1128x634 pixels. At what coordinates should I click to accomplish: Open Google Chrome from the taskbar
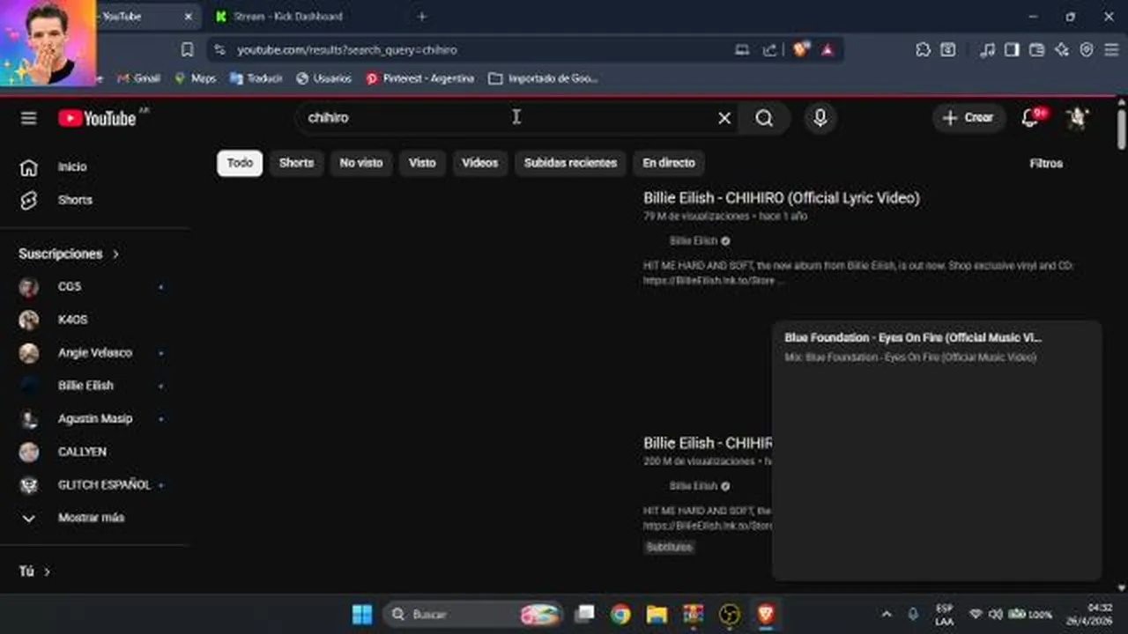pos(620,615)
